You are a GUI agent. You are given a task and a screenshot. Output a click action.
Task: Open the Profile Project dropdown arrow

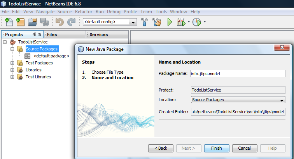(x=205, y=22)
